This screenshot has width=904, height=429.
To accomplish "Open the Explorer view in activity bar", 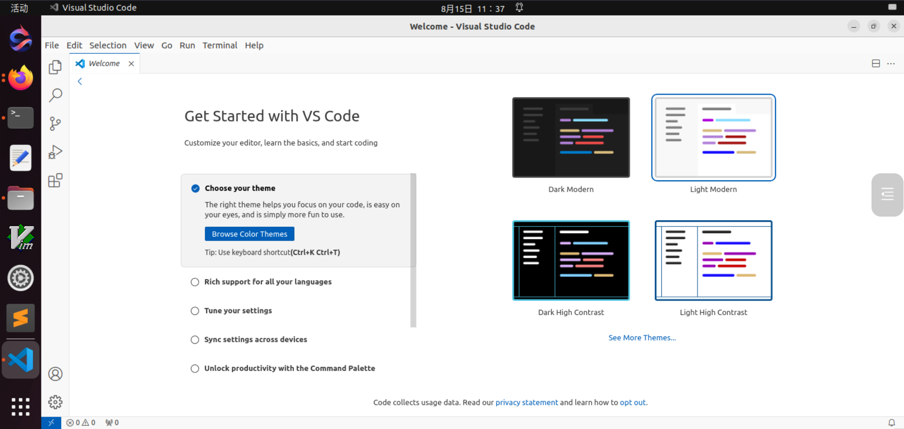I will click(x=55, y=67).
